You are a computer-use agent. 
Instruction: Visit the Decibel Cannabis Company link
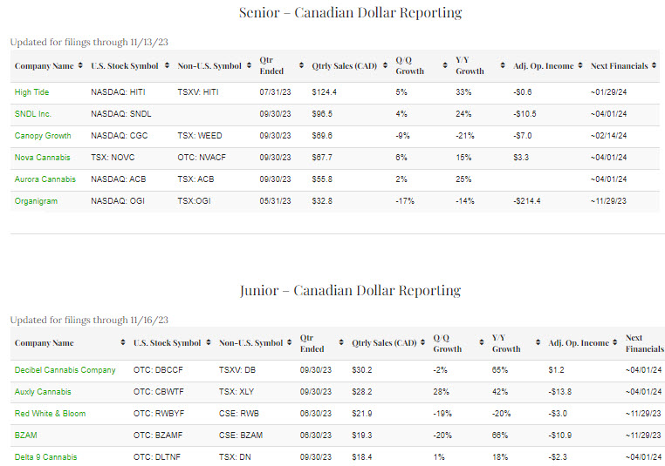pyautogui.click(x=65, y=370)
